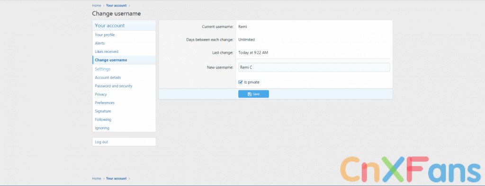This screenshot has height=186, width=485.
Task: Click the Current username label
Action: pyautogui.click(x=217, y=27)
